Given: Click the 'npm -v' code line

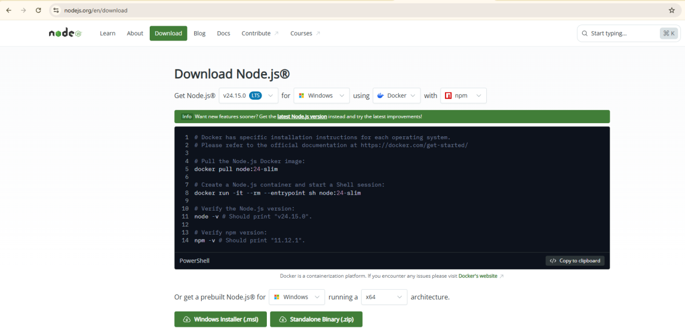Looking at the screenshot, I should point(250,240).
